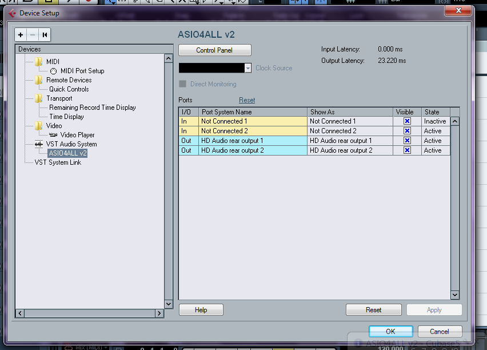
Task: Click the Port System Name cell Not Connected 2
Action: pyautogui.click(x=253, y=131)
